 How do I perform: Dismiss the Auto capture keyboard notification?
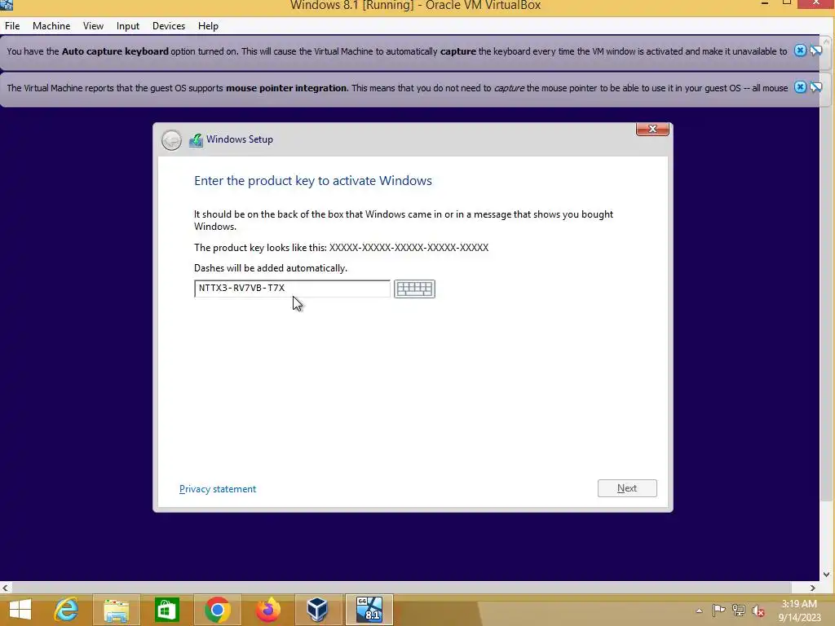coord(800,51)
